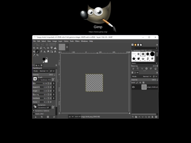Screen dimensions: 191x143
Task: Open the brush filter dropdown arrow
Action: [x=156, y=48]
